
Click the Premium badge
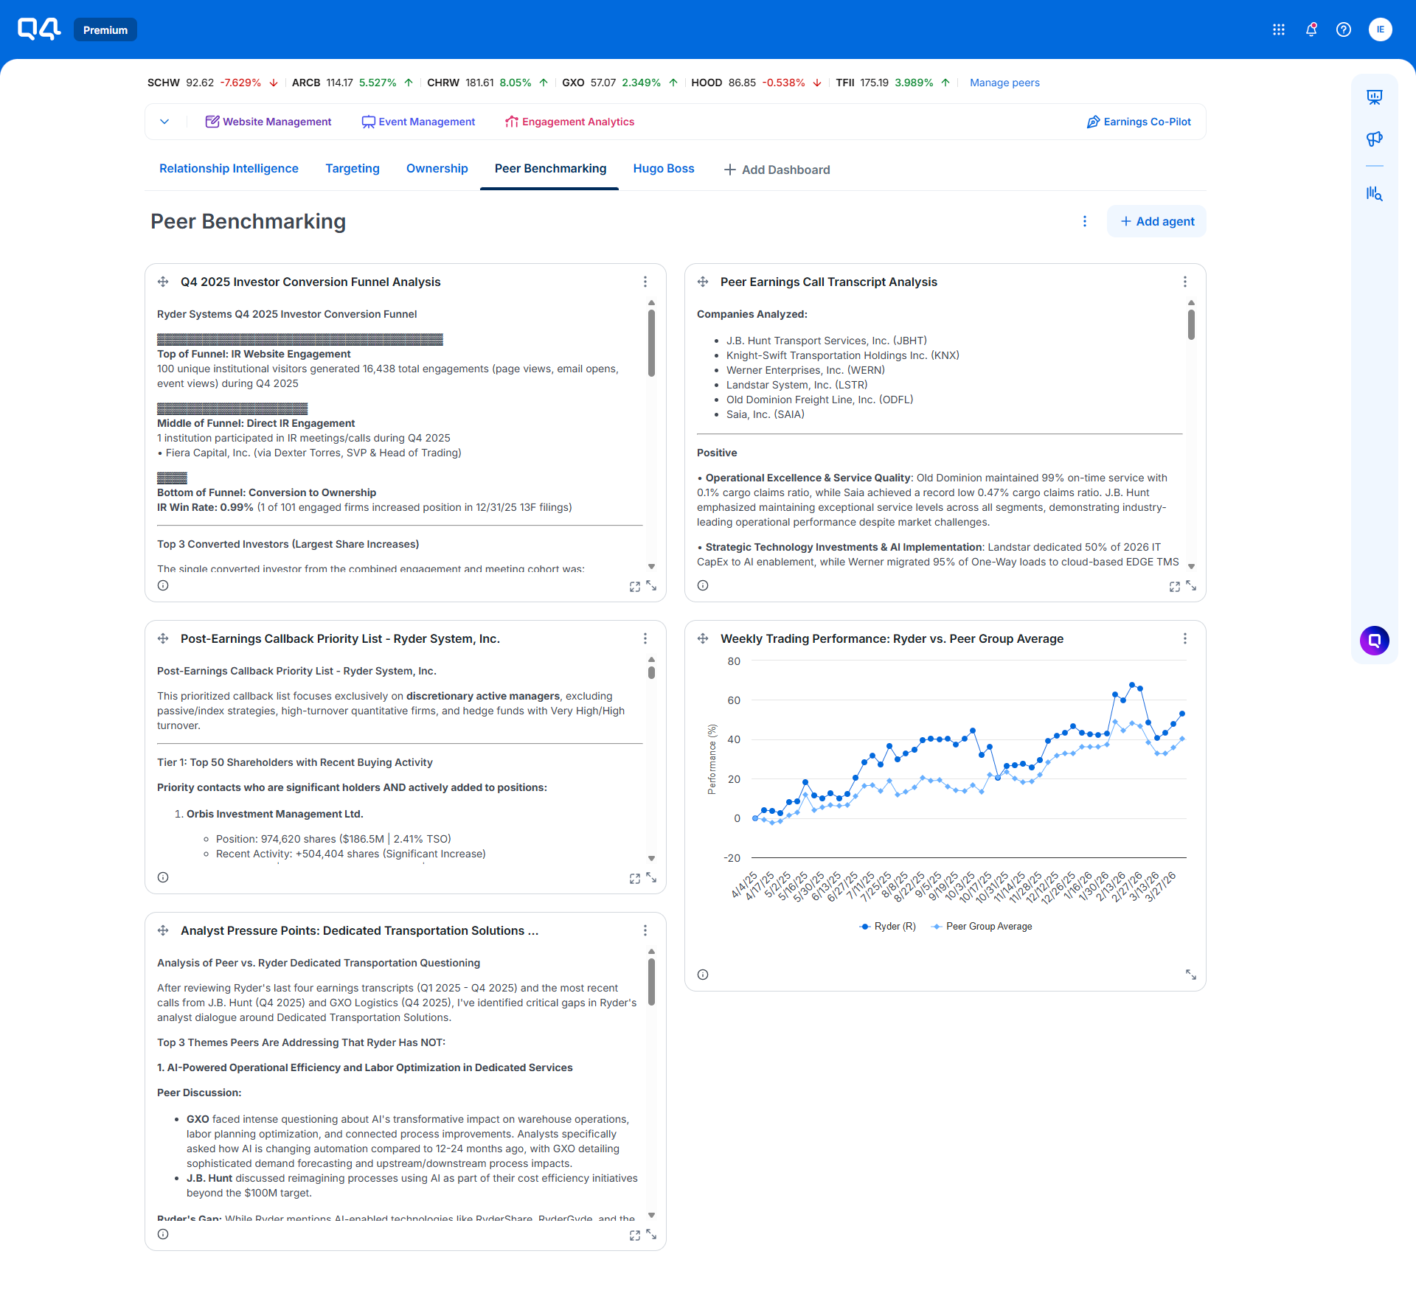tap(105, 29)
